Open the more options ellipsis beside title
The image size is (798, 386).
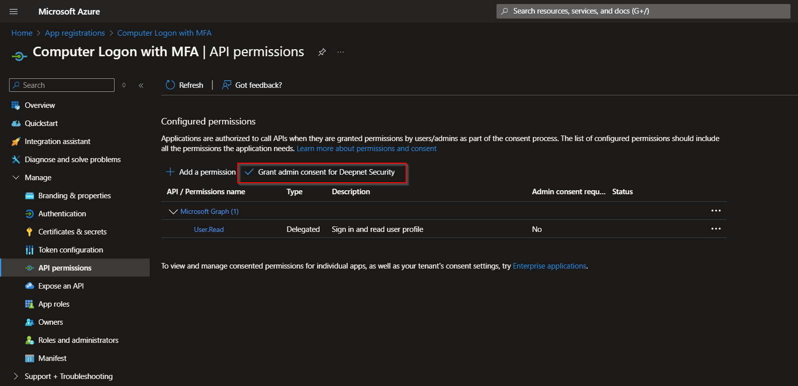click(341, 52)
